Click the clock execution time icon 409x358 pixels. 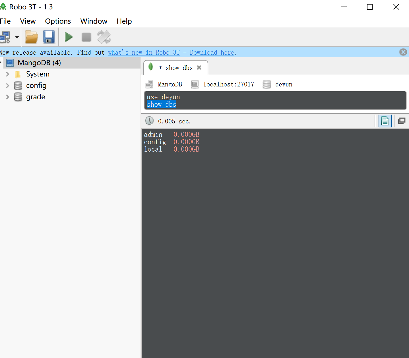click(x=149, y=121)
